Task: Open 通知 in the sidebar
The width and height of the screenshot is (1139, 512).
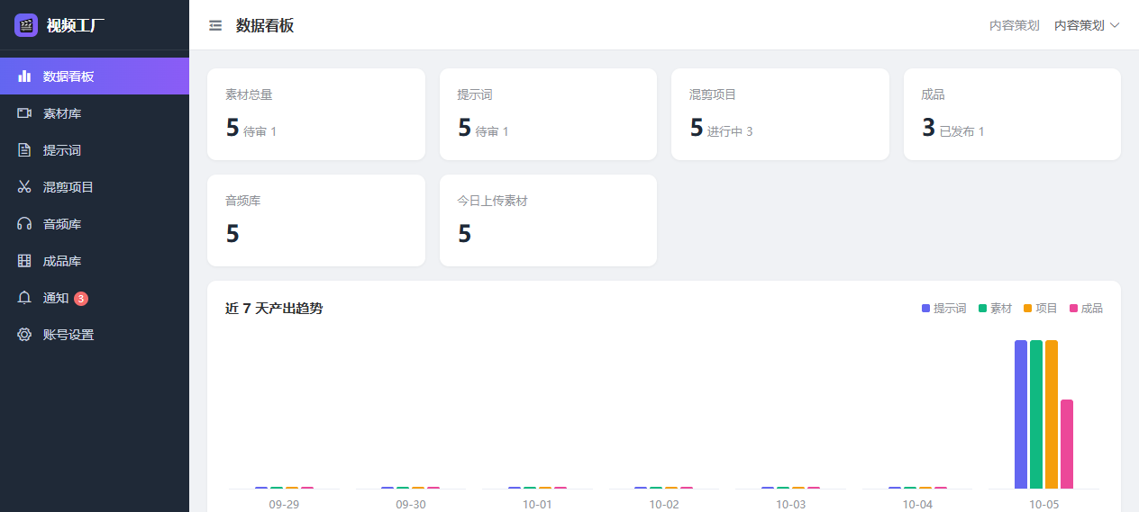Action: pyautogui.click(x=95, y=298)
